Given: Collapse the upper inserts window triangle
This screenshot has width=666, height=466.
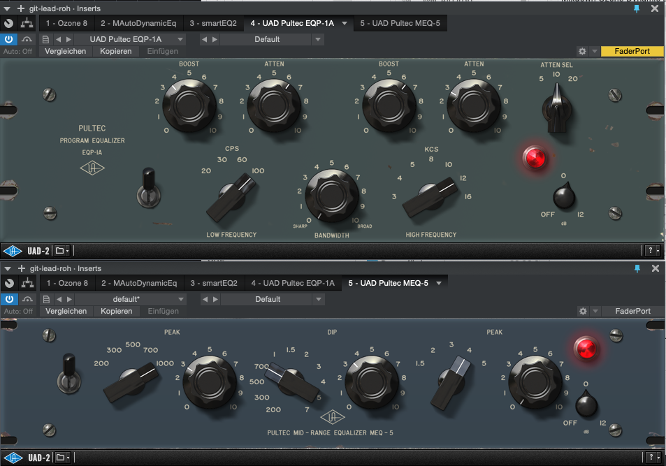Looking at the screenshot, I should point(7,8).
